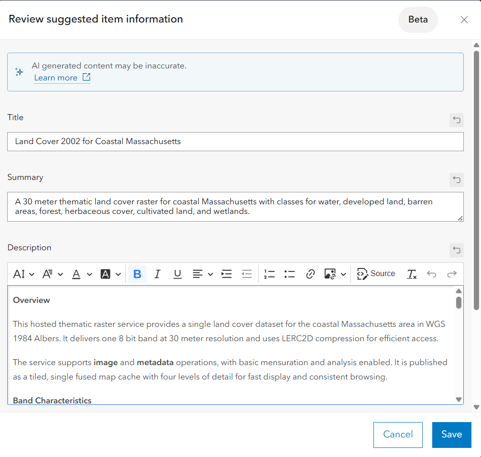
Task: Decrease indent in description editor
Action: [247, 274]
